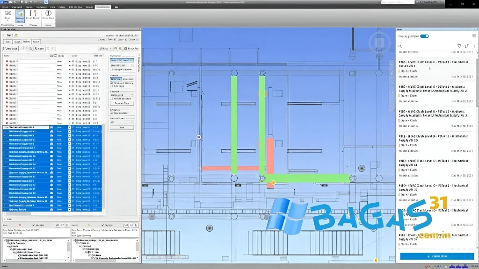This screenshot has height=269, width=479.
Task: Close the Clash Detective panel
Action: (139, 29)
